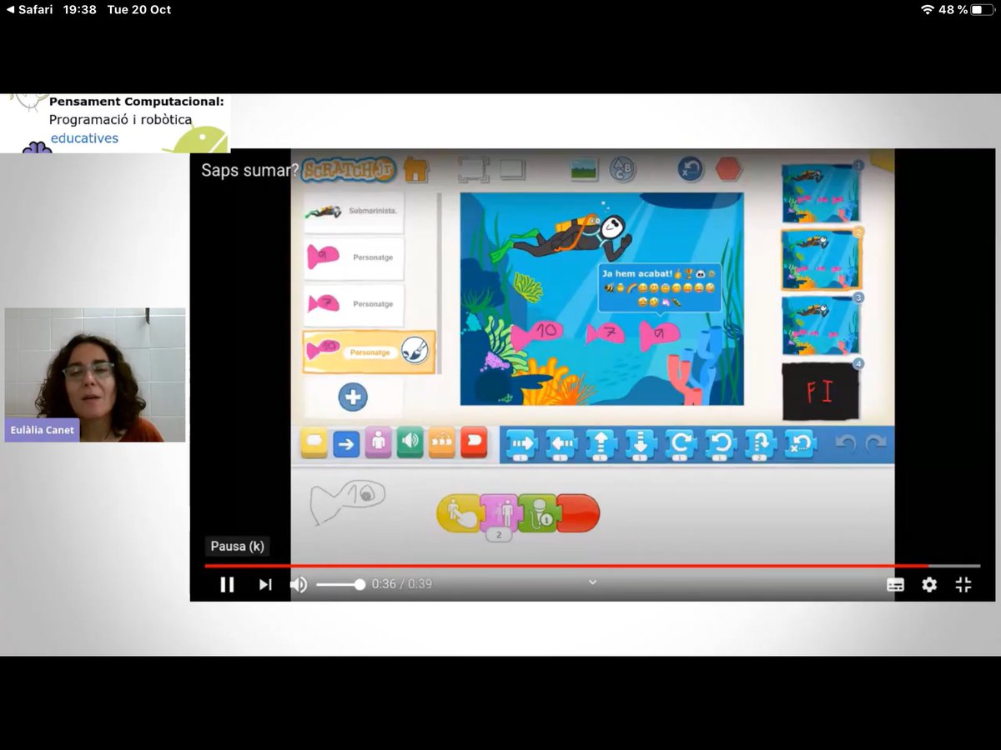The height and width of the screenshot is (750, 1001).
Task: Pick the go home block
Action: [799, 445]
